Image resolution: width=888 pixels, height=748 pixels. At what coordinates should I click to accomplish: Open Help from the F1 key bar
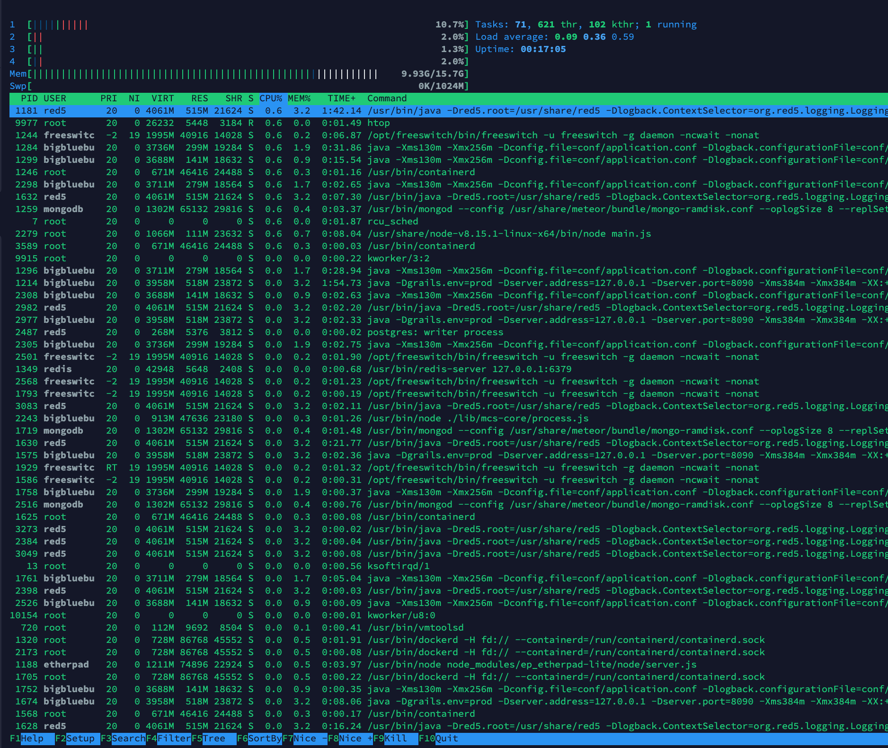[32, 738]
